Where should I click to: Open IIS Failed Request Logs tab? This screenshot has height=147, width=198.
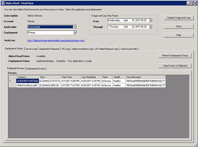click(x=107, y=49)
